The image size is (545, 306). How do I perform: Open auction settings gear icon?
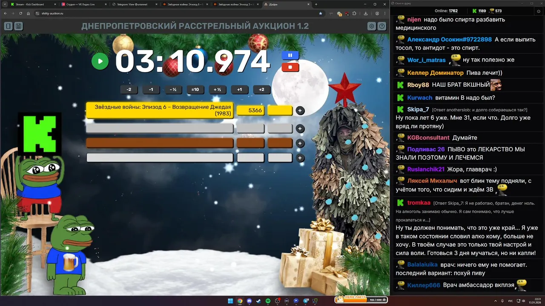tap(372, 26)
